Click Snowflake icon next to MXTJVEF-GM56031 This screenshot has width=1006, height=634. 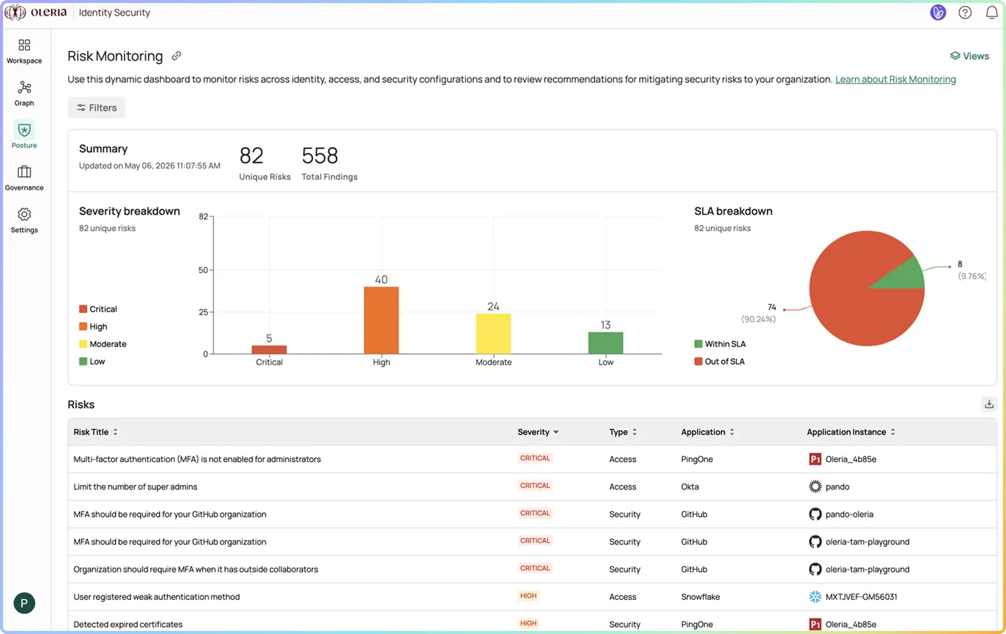[815, 597]
